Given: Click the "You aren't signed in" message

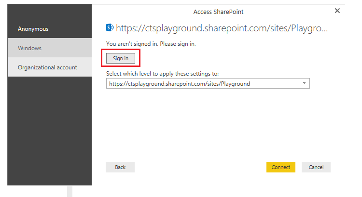Looking at the screenshot, I should (151, 44).
